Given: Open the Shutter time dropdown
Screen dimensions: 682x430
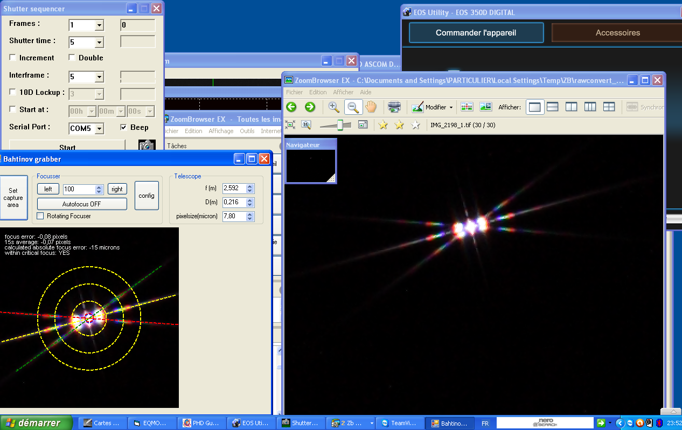Looking at the screenshot, I should coord(99,43).
